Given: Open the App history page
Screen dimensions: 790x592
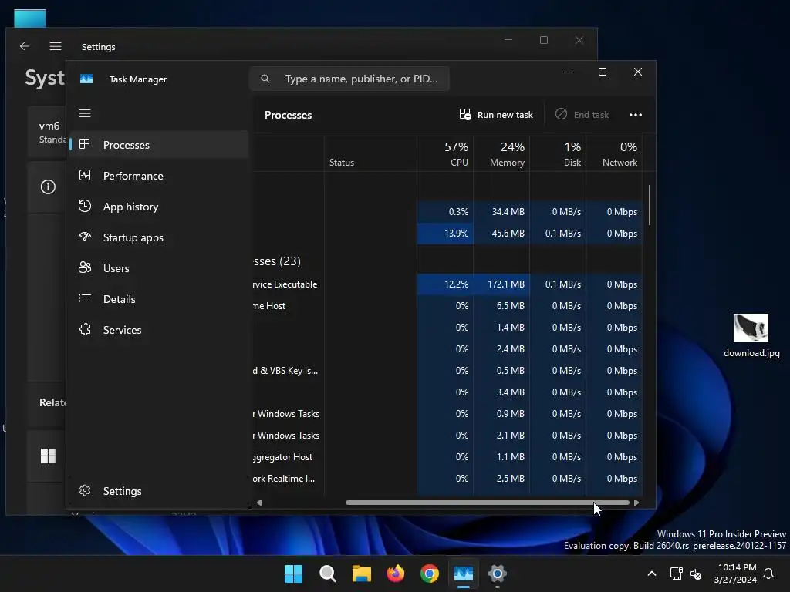Looking at the screenshot, I should [x=159, y=207].
